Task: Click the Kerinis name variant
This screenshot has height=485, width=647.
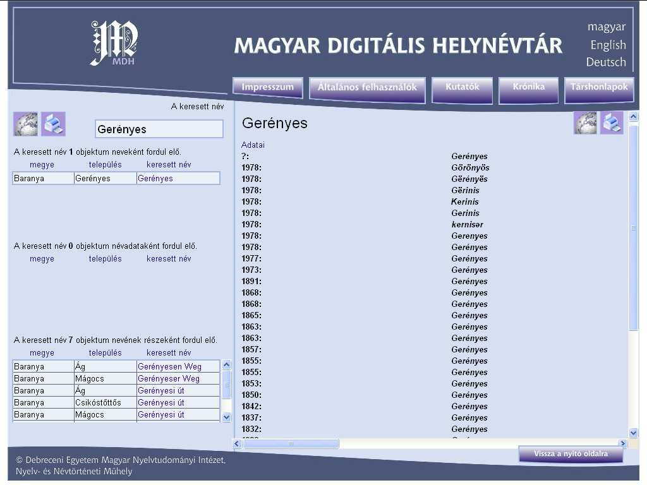Action: (464, 201)
